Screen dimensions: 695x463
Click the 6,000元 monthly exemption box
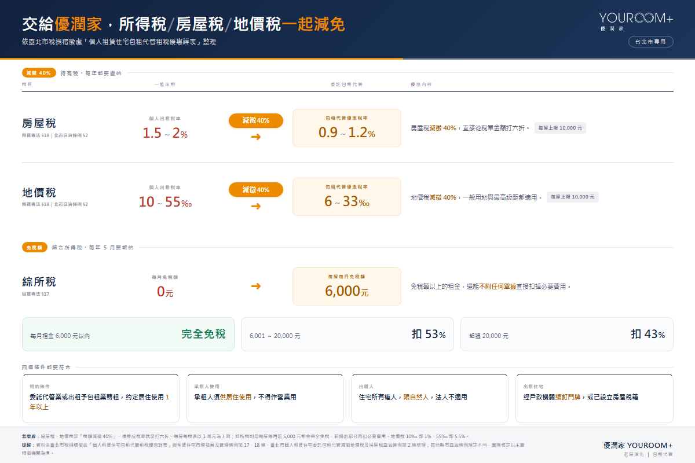347,286
